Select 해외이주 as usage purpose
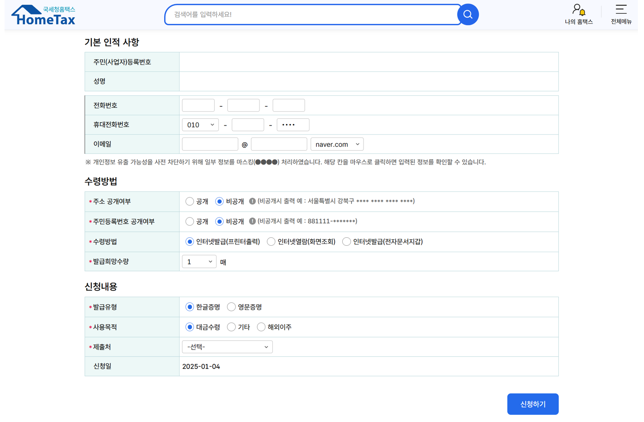This screenshot has height=422, width=644. click(x=261, y=327)
